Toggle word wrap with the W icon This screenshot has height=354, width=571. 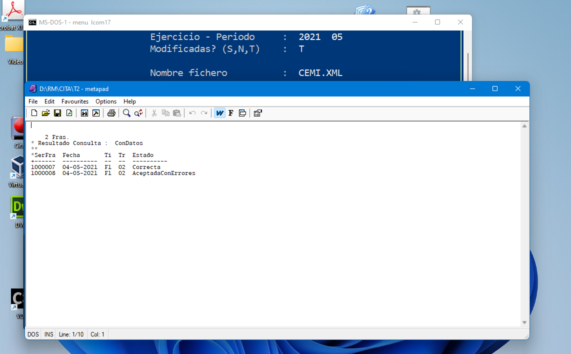tap(219, 113)
